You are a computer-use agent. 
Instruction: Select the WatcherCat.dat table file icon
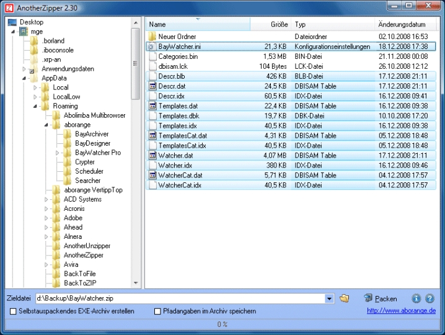[152, 176]
